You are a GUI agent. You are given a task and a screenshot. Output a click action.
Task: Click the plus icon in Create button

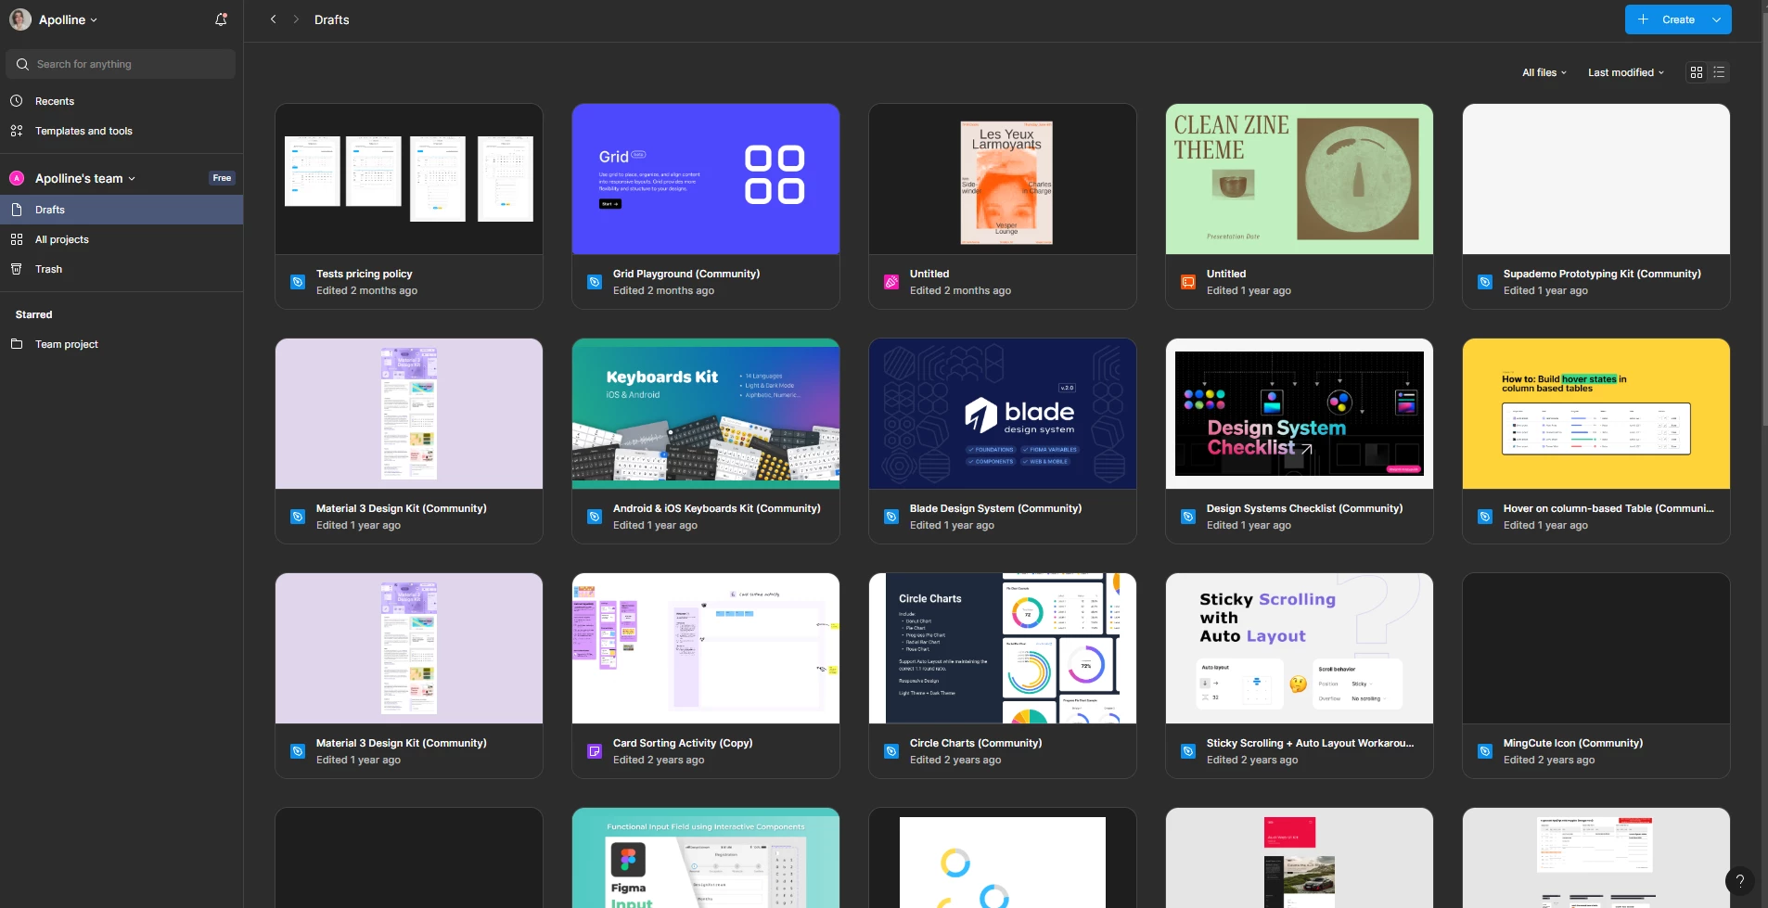(1643, 19)
